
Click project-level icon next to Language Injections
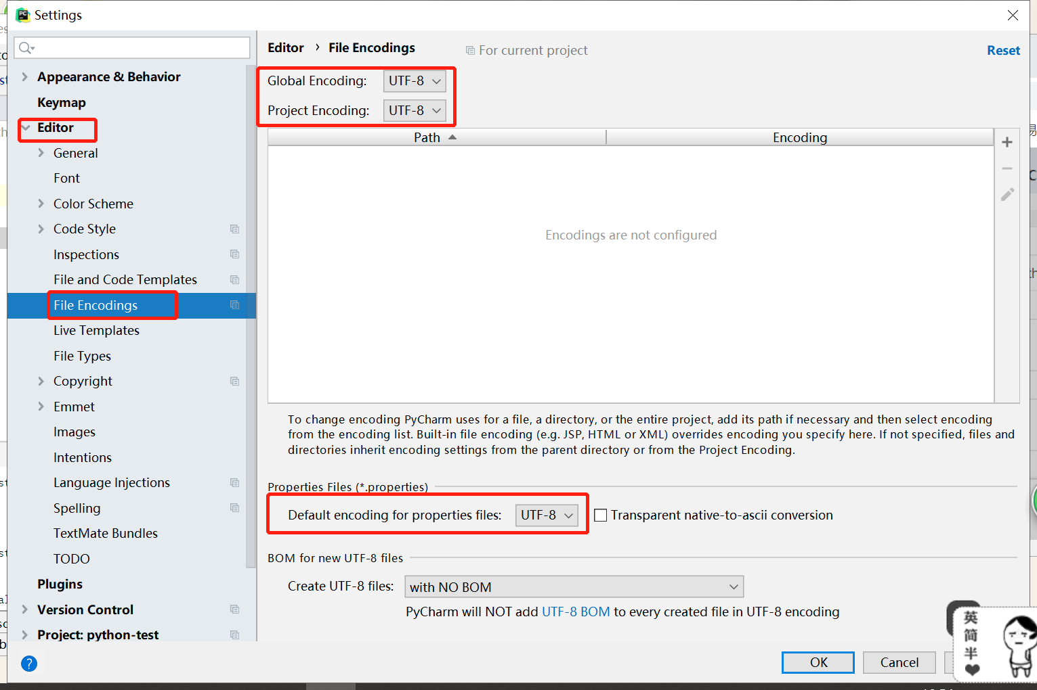(x=235, y=483)
